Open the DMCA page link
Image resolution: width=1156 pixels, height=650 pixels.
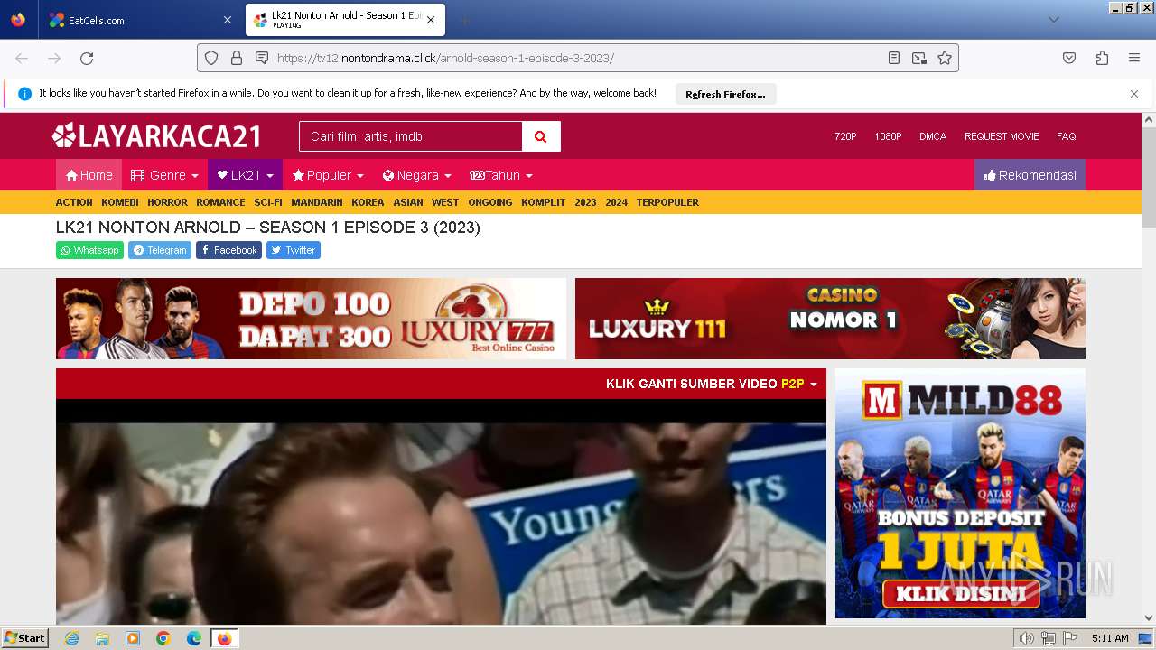tap(933, 136)
